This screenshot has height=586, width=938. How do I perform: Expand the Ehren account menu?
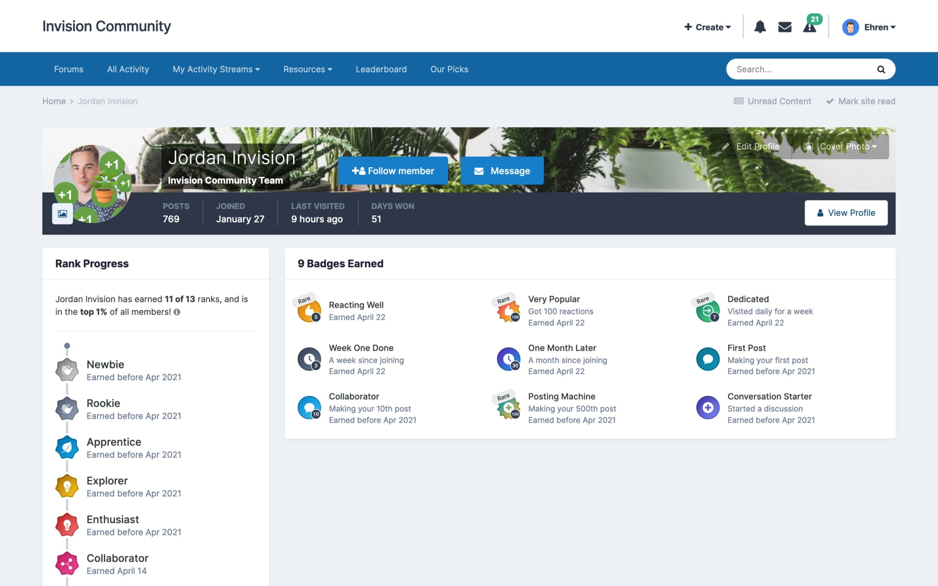880,27
